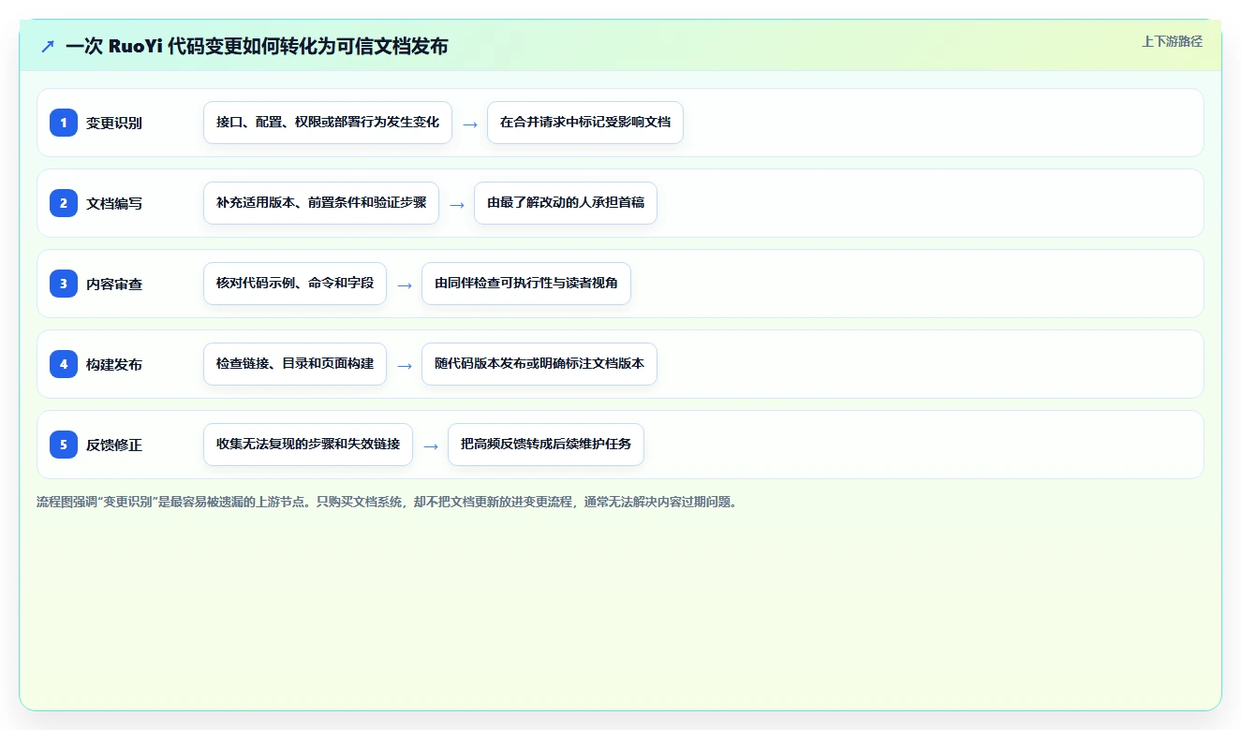Click the '上下游路径' label
1241x730 pixels.
click(1172, 41)
